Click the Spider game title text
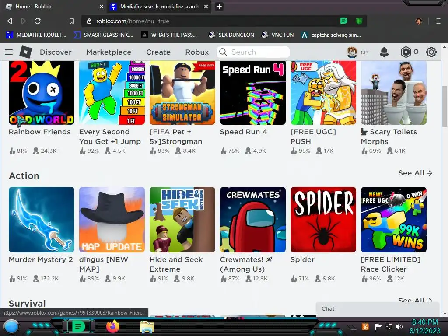 click(x=302, y=259)
